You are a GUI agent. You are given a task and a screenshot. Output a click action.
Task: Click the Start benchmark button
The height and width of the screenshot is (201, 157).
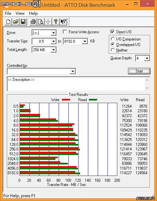139,71
